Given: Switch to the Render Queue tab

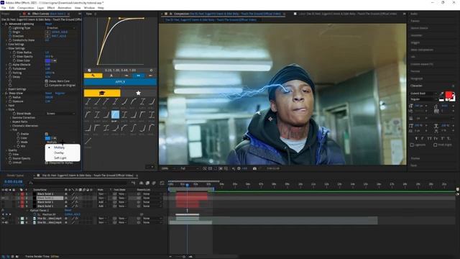Looking at the screenshot, I should (x=15, y=176).
